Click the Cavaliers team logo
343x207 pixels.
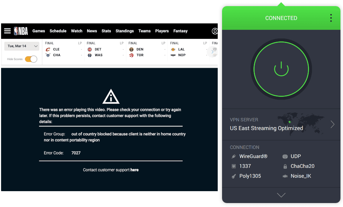48,49
